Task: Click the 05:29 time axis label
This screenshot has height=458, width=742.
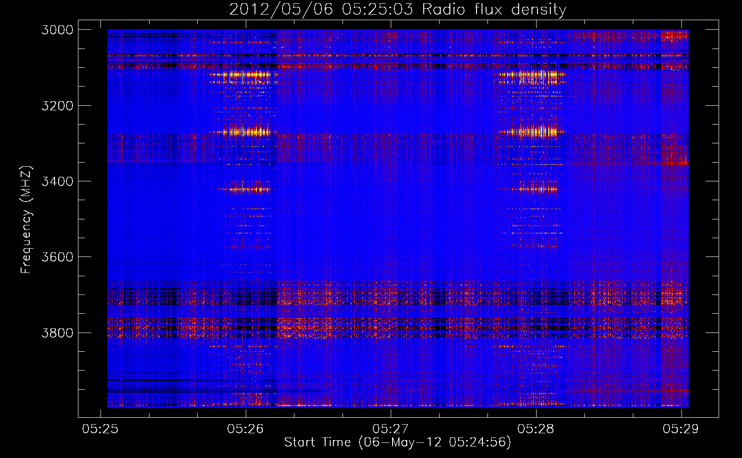Action: click(x=681, y=429)
